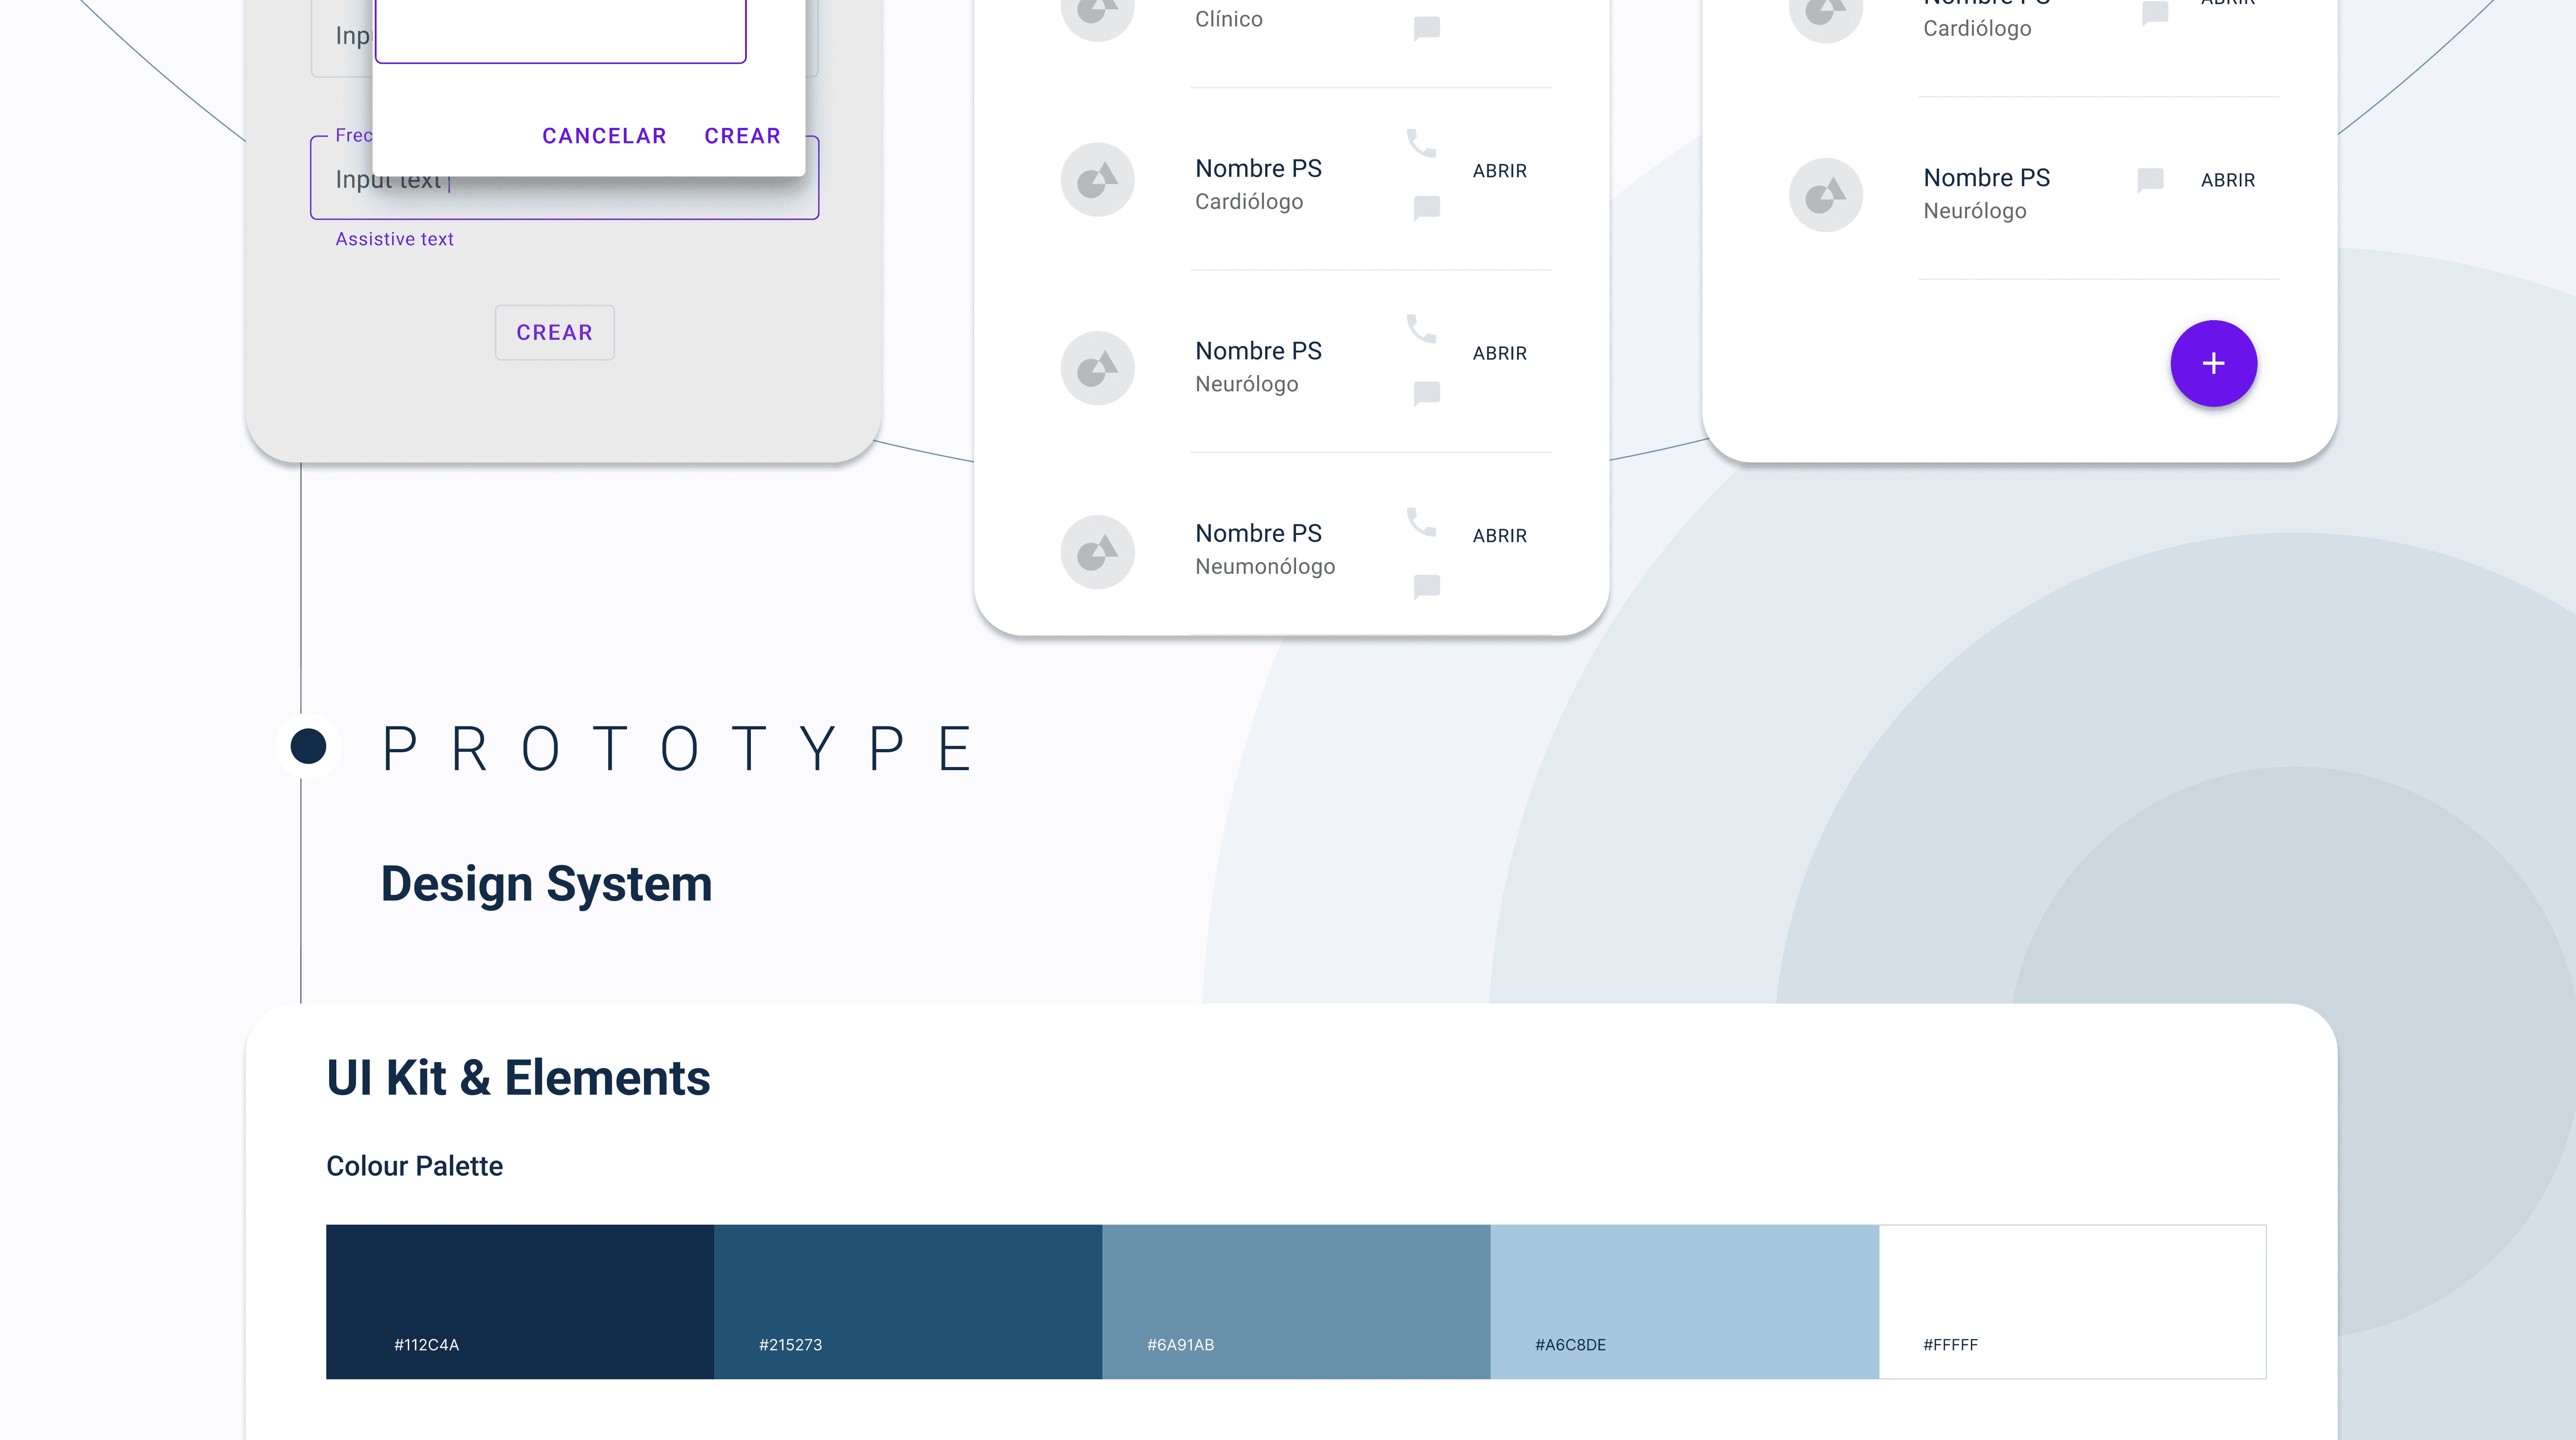Click chat icon for Cardiólogo in middle list
Viewport: 2576px width, 1440px height.
tap(1427, 207)
